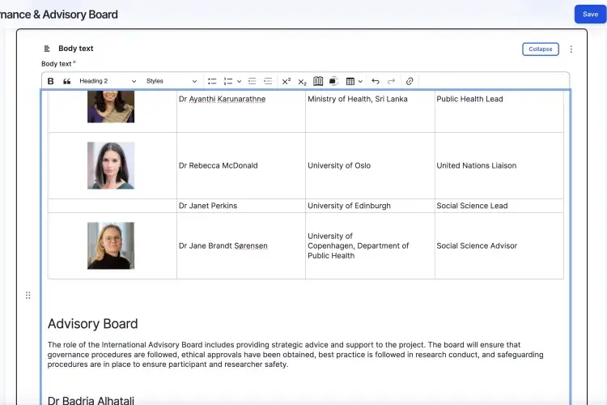607x405 pixels.
Task: Insert a numbered list
Action: [228, 81]
